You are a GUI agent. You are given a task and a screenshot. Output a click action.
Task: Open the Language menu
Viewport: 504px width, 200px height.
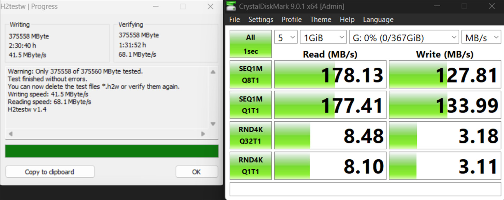[x=378, y=20]
